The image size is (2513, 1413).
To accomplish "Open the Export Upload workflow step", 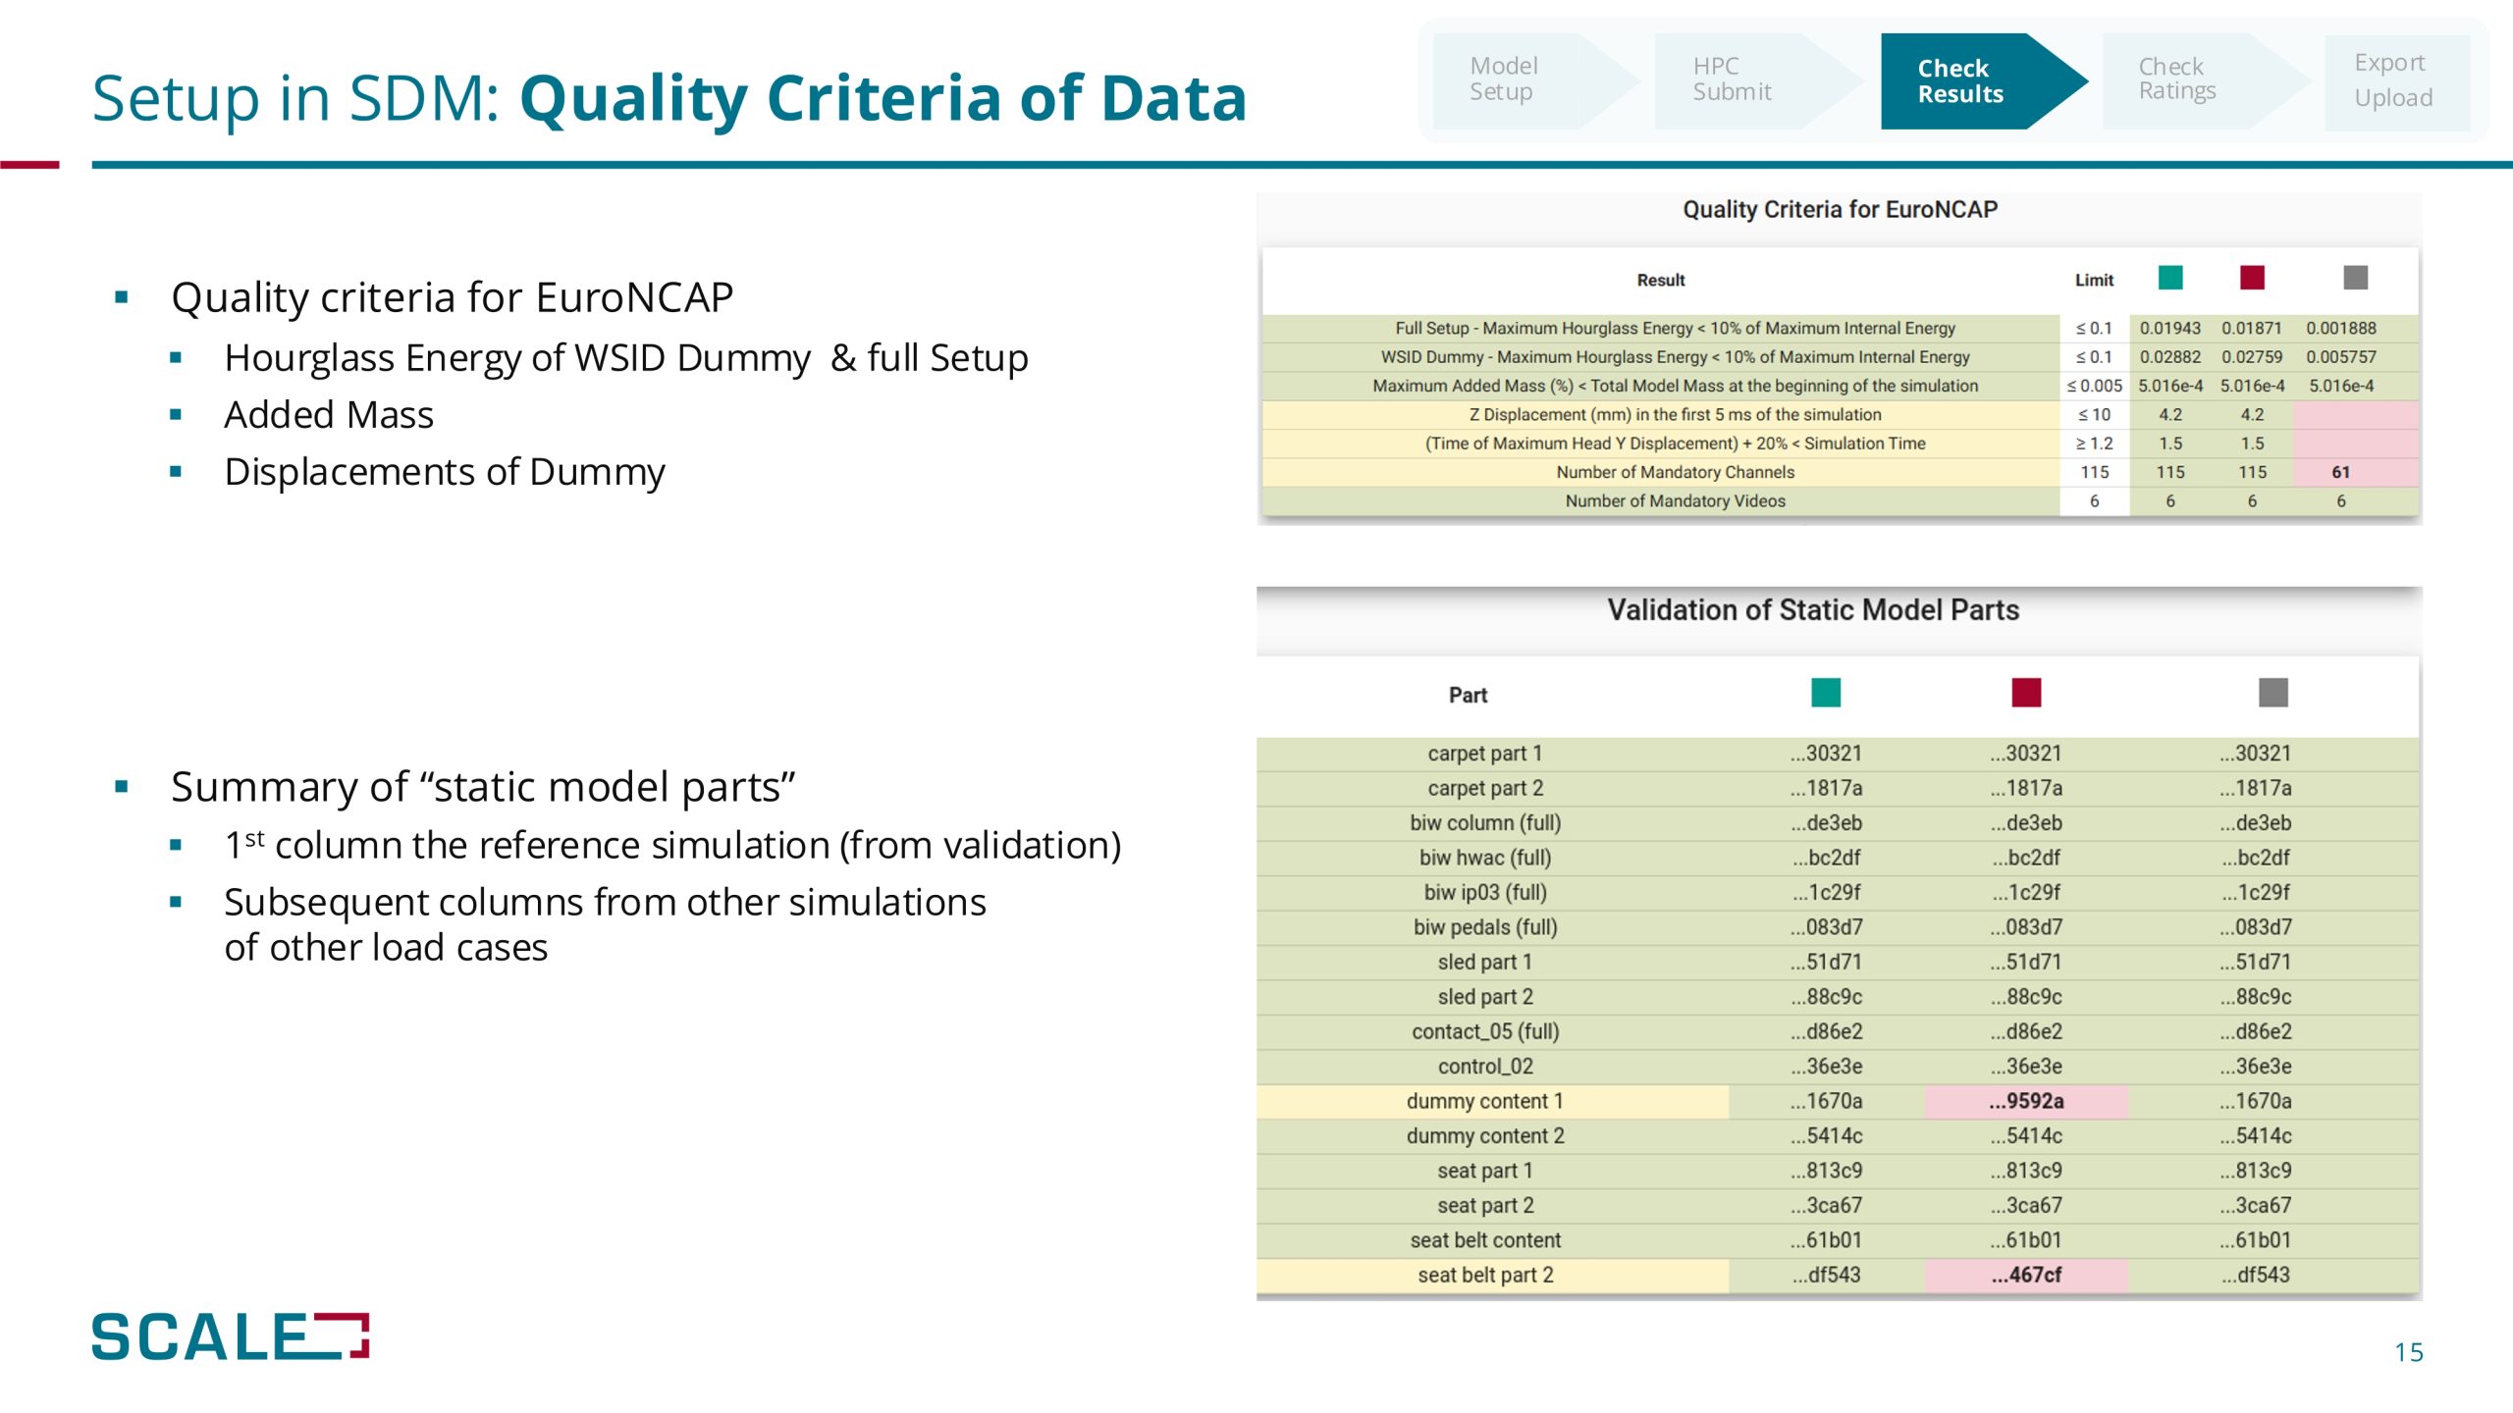I will [2396, 81].
